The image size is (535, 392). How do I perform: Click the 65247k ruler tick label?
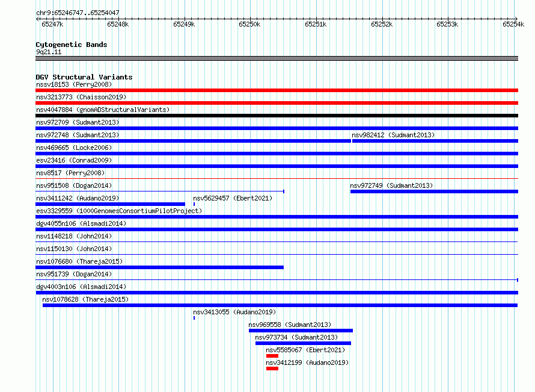coord(52,24)
